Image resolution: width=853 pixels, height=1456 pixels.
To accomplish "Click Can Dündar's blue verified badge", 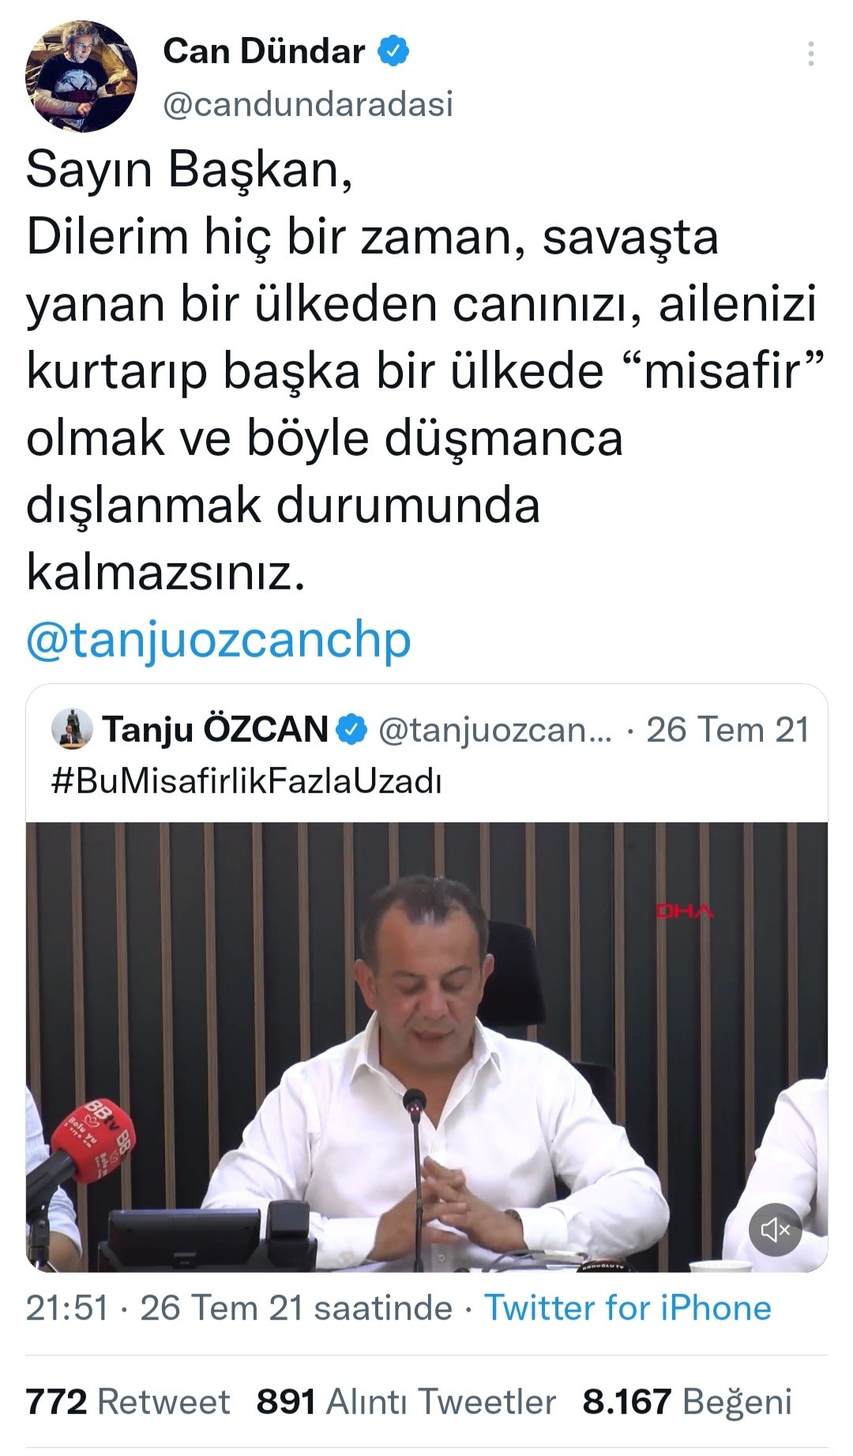I will [393, 51].
